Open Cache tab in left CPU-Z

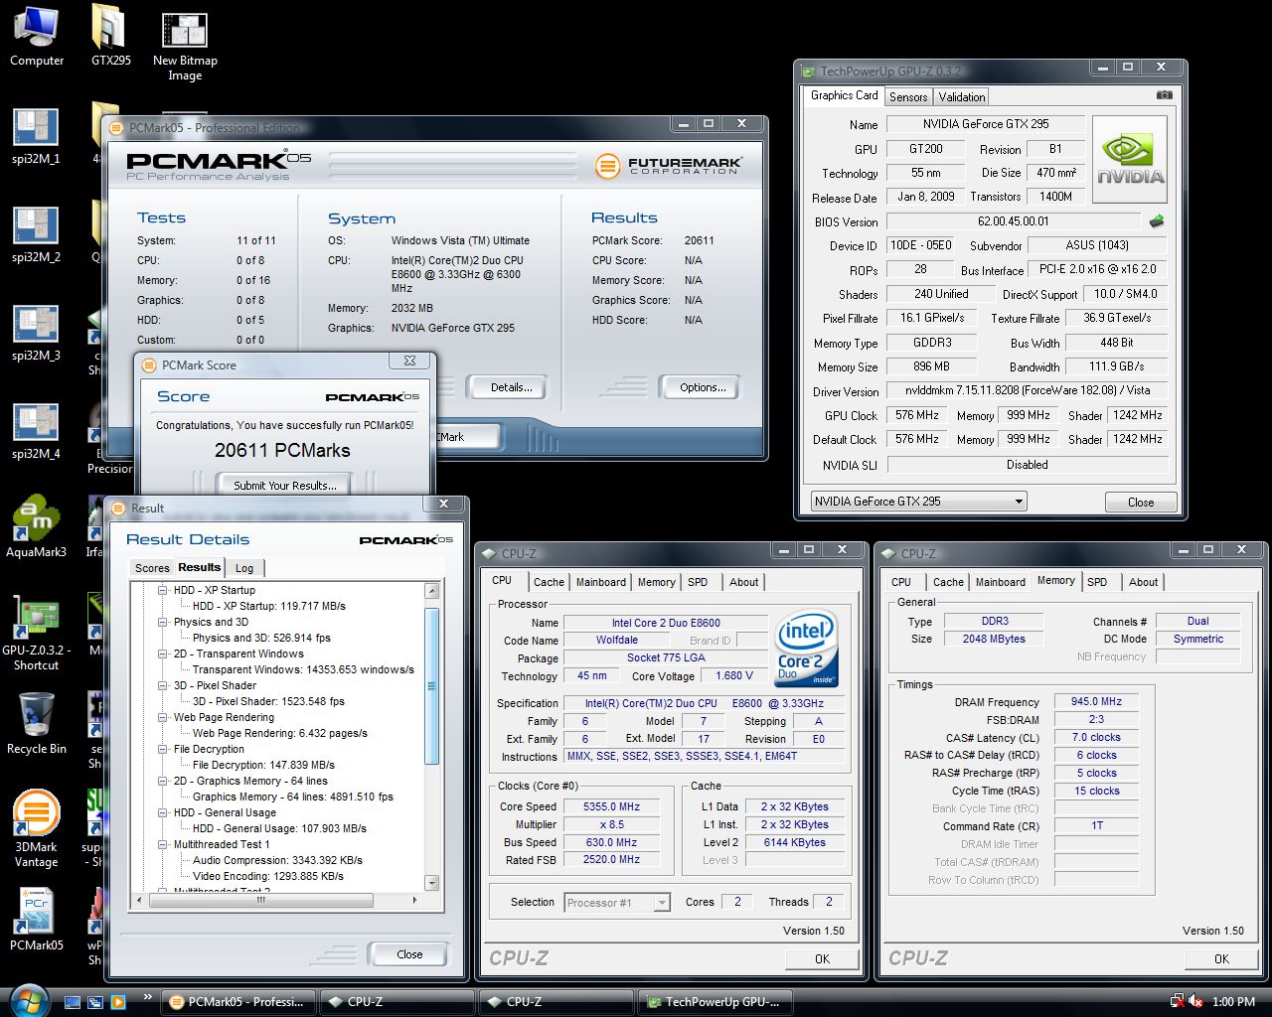[x=549, y=582]
